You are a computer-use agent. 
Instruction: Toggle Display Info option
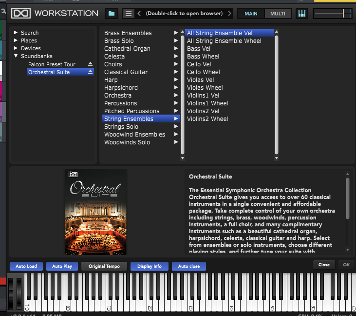150,266
